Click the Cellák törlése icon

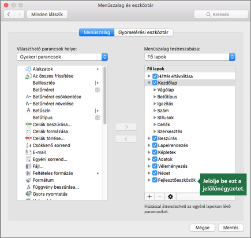coord(28,138)
